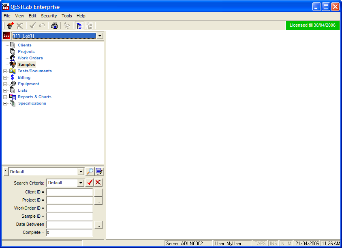
Task: Click the edit search notepad icon
Action: [99, 172]
